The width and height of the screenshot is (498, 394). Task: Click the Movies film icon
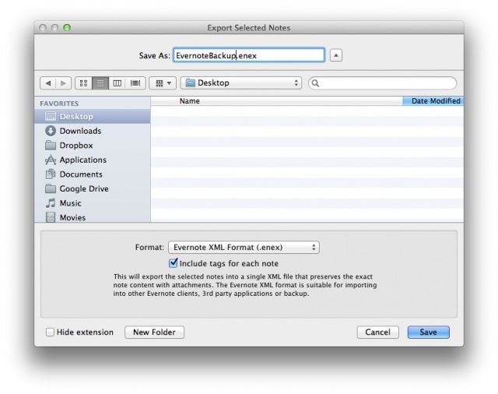click(x=51, y=217)
